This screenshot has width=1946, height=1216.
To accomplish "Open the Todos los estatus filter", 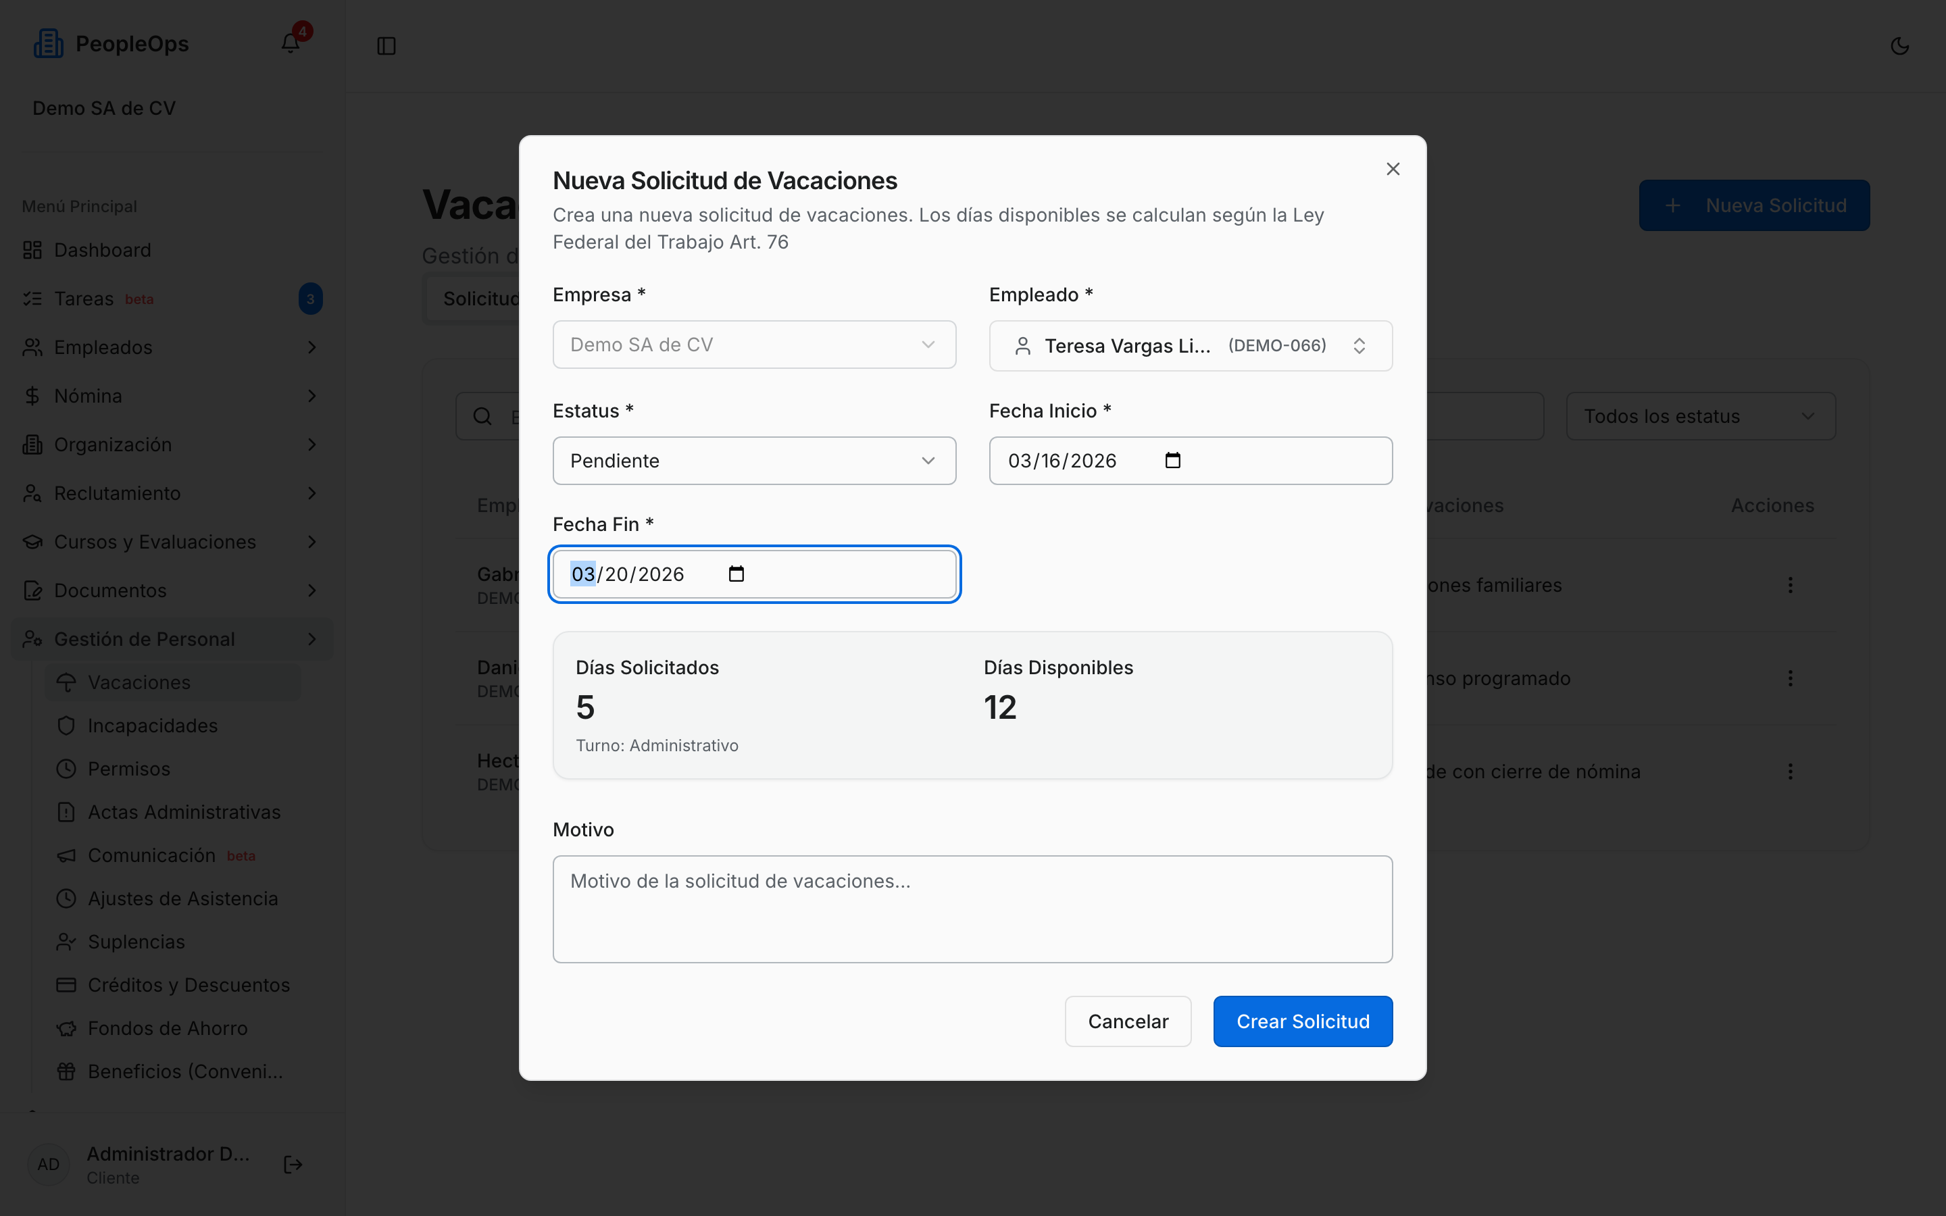I will (1701, 417).
